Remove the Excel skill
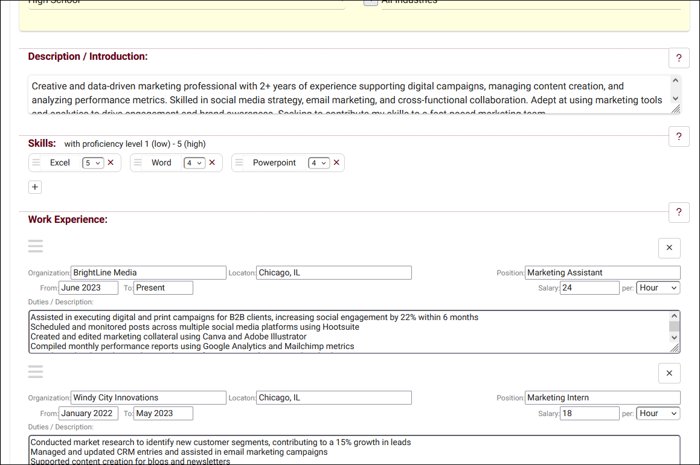Screen dimensions: 700x465 (x=111, y=162)
